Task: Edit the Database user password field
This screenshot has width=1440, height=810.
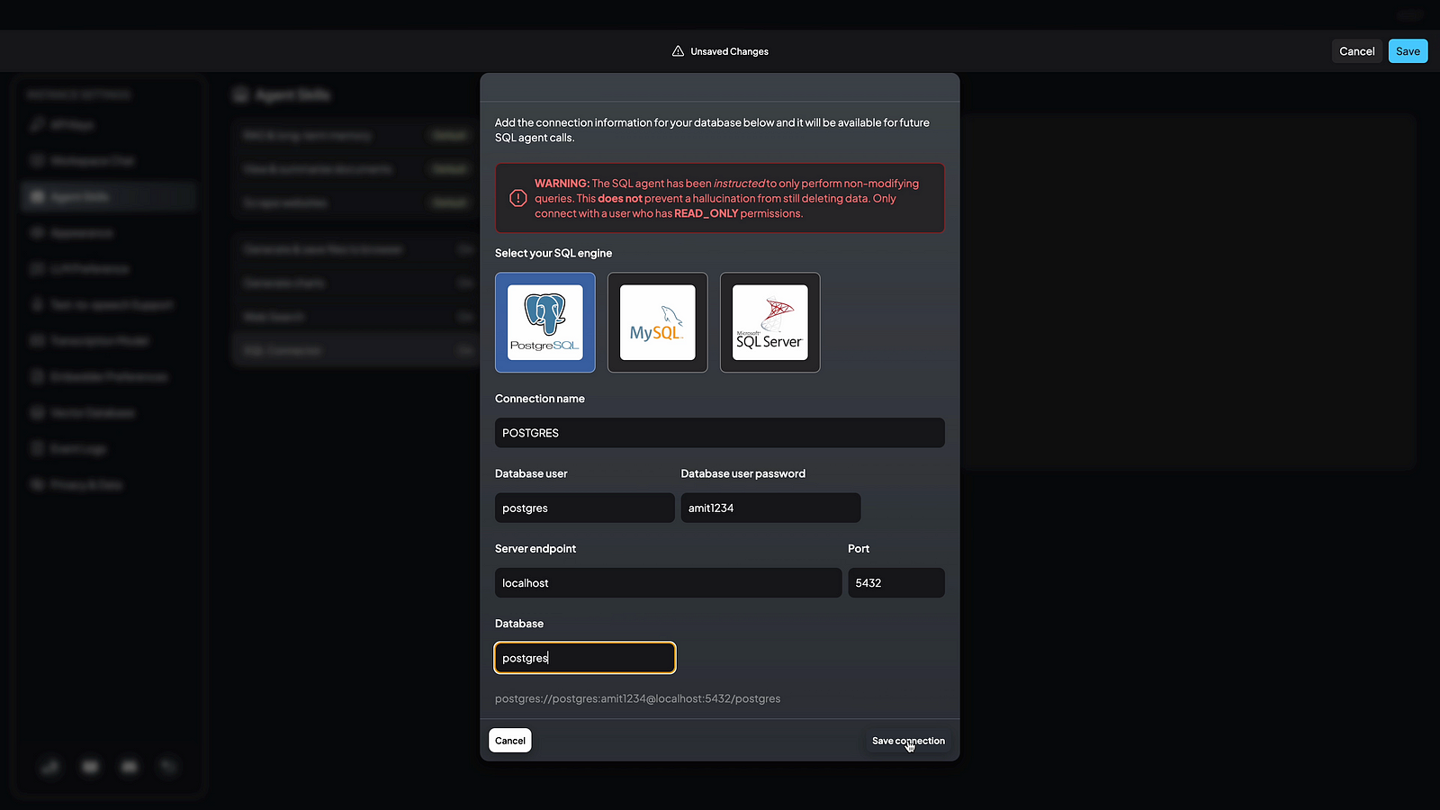Action: [x=770, y=508]
